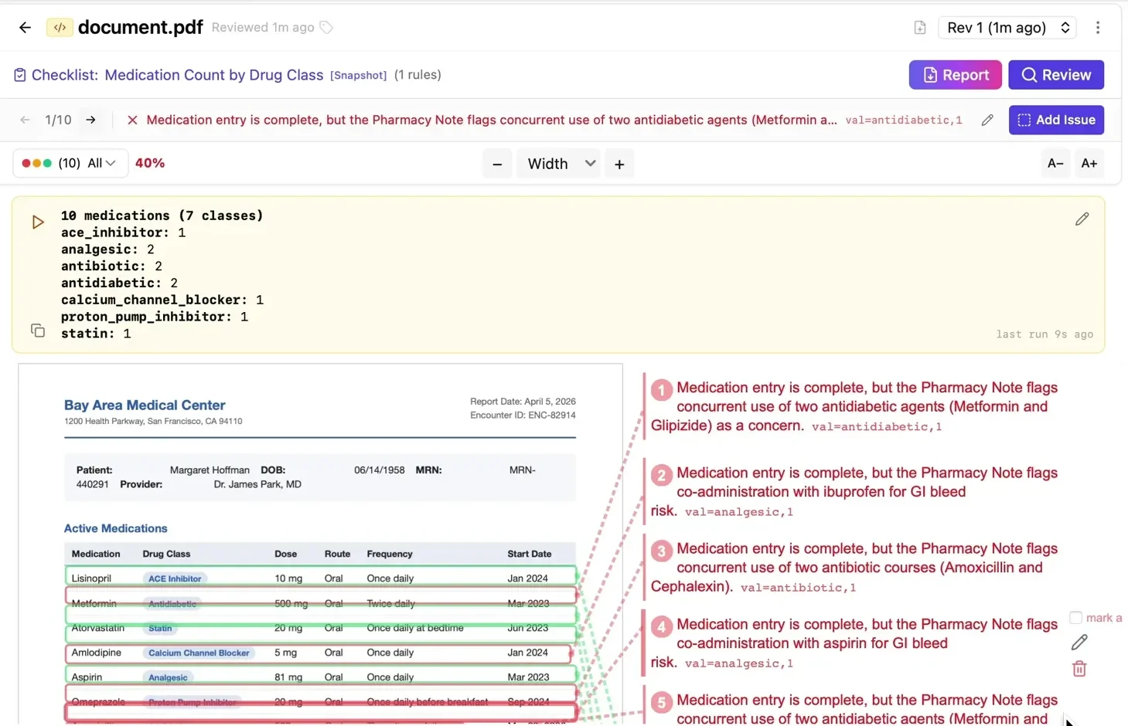Select issue 3 about antibiotic courses
The height and width of the screenshot is (726, 1128).
854,568
